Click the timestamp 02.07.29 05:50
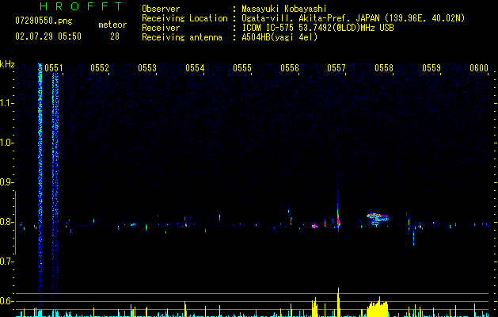The image size is (498, 317). point(48,36)
